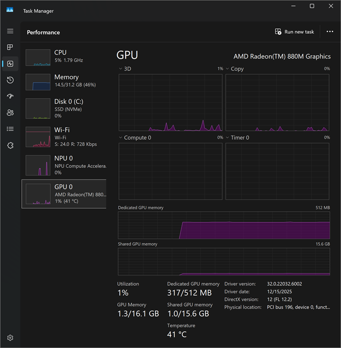341x348 pixels.
Task: Click the Temperature value 41 °C
Action: coord(177,335)
